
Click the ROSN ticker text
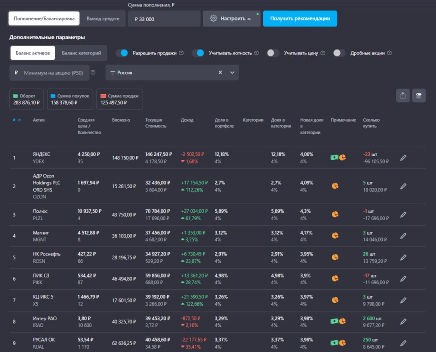pos(39,261)
